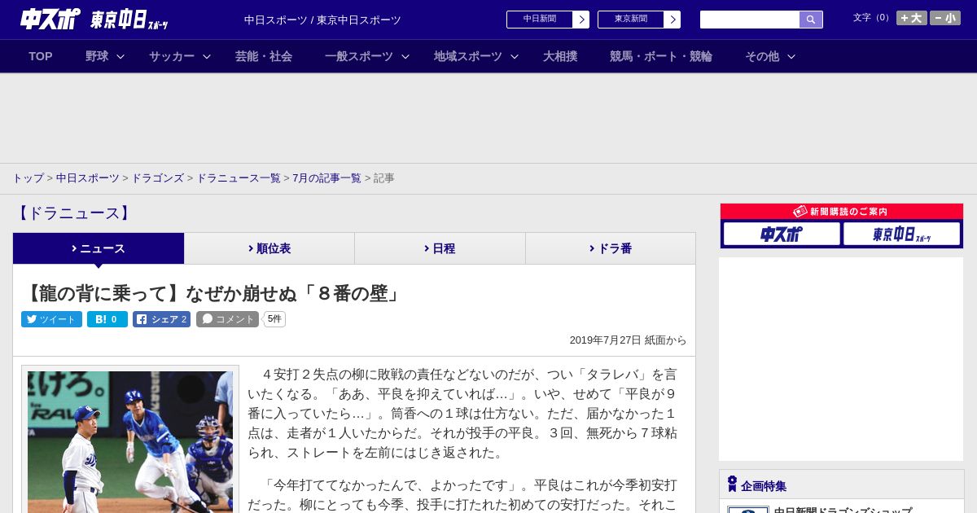Open the ドラ番 tab
Viewport: 977px width, 513px height.
click(610, 248)
